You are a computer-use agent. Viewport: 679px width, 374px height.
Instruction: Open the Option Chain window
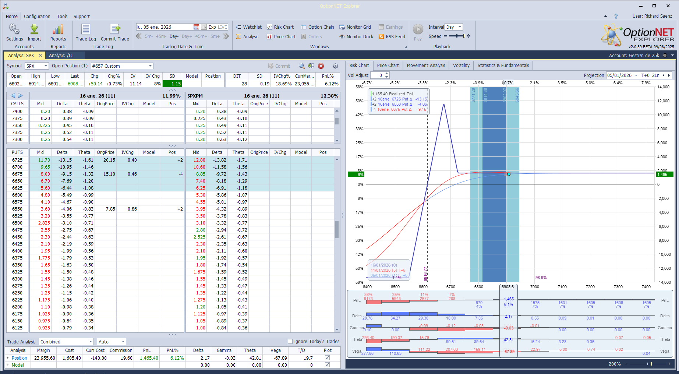[x=317, y=27]
